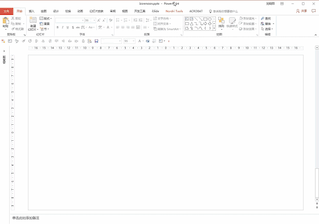Open the Paragraph dialog launcher
The width and height of the screenshot is (319, 224).
click(181, 35)
